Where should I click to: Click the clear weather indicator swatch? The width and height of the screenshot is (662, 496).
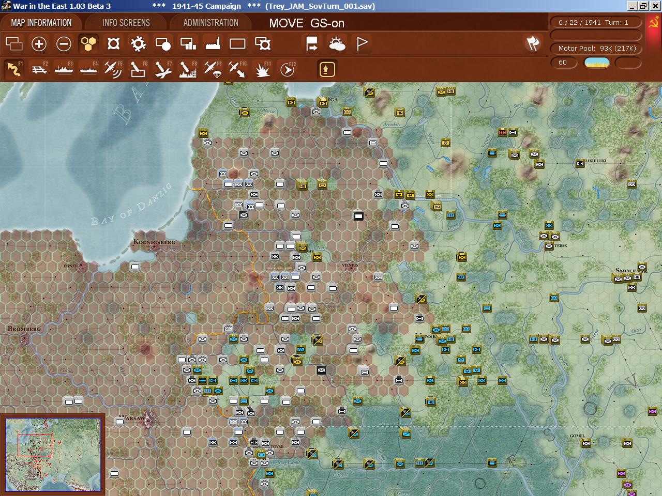[x=597, y=63]
